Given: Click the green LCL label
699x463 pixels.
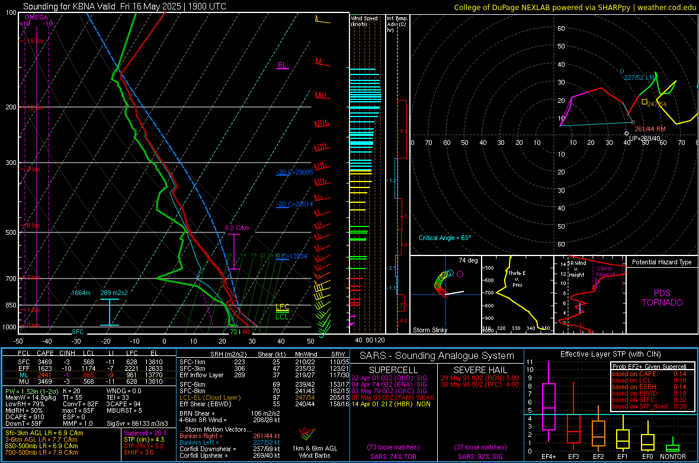Looking at the screenshot, I should 282,317.
